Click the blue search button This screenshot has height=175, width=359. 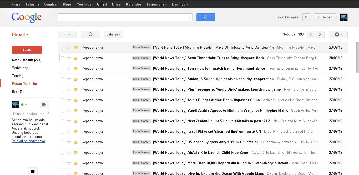pyautogui.click(x=205, y=17)
